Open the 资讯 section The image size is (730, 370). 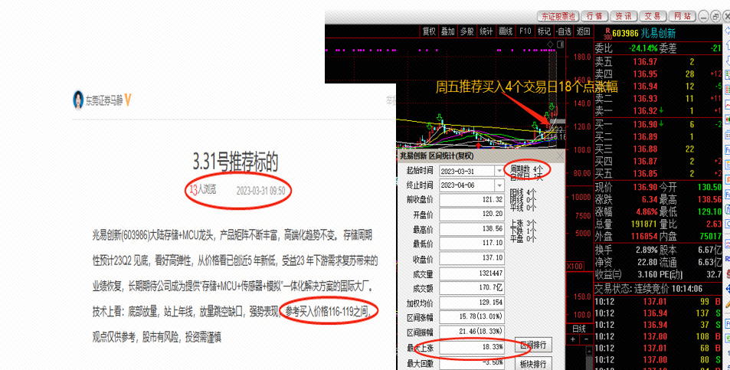tap(624, 16)
